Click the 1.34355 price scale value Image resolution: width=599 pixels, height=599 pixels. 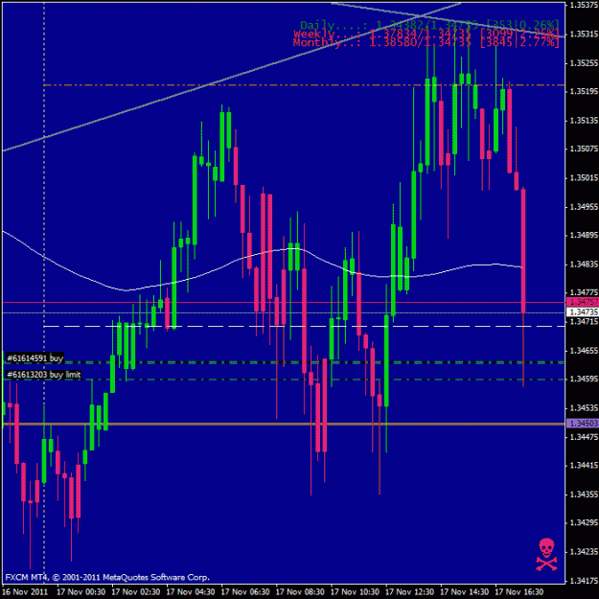(x=584, y=495)
